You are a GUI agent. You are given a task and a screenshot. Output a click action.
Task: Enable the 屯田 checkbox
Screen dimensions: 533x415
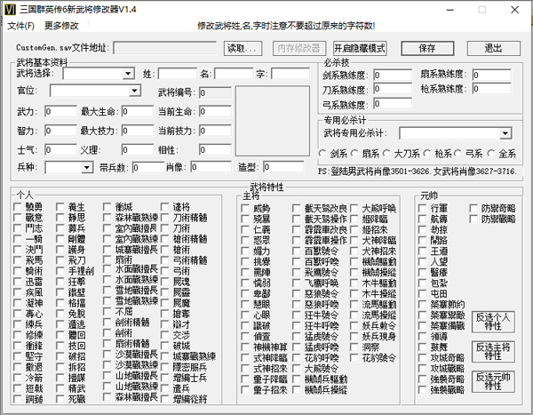pos(423,293)
